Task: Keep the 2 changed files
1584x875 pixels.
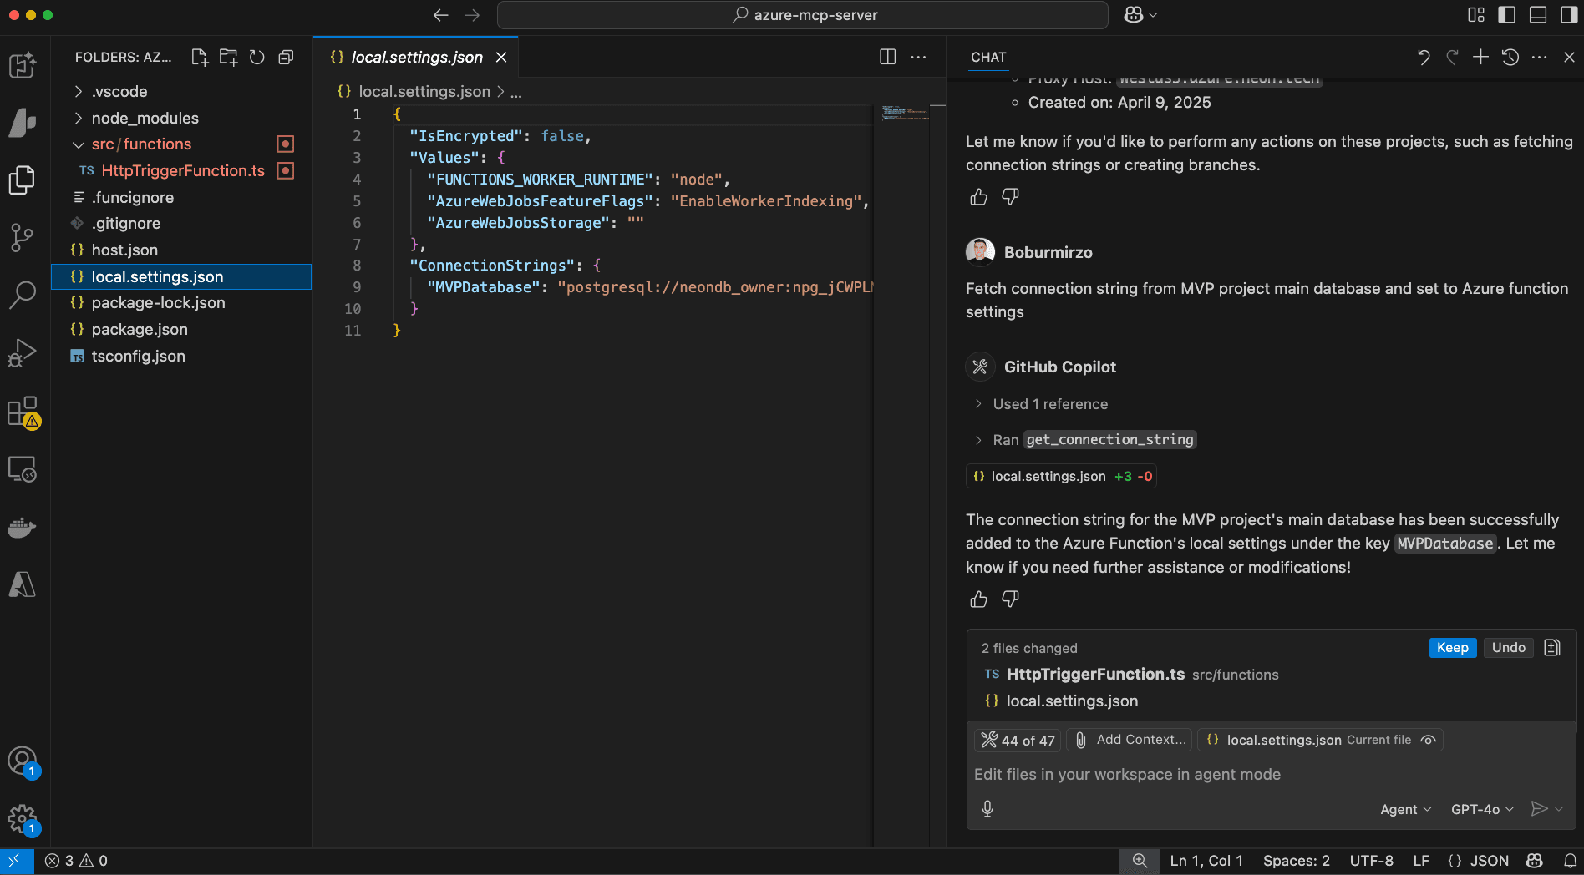Action: [1452, 647]
